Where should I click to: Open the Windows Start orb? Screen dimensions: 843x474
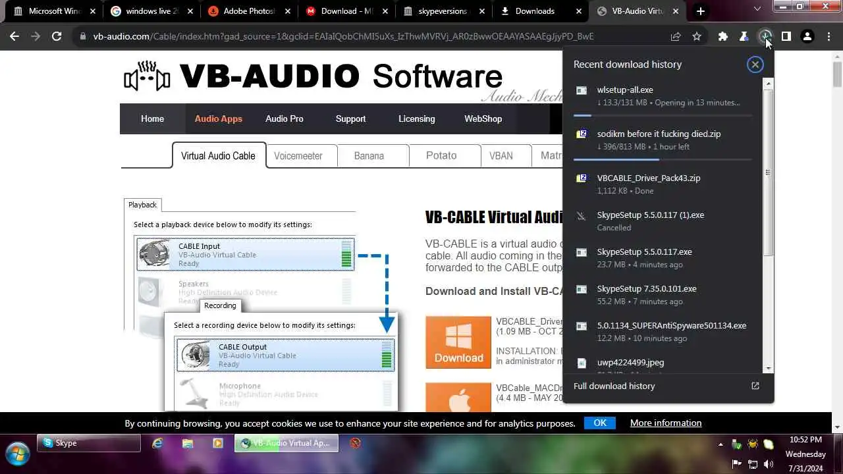[17, 454]
